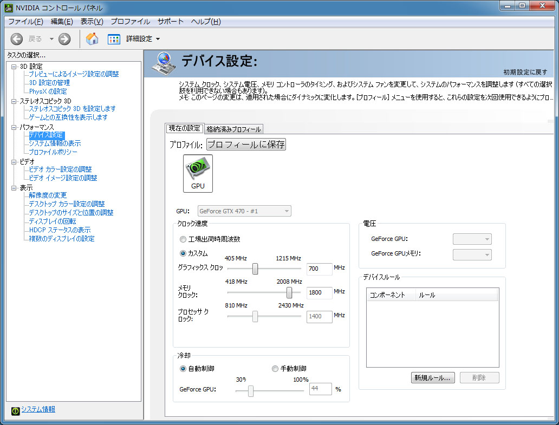Screen dimensions: 559x425
Task: Open PhysX の設定 page
Action: 48,91
